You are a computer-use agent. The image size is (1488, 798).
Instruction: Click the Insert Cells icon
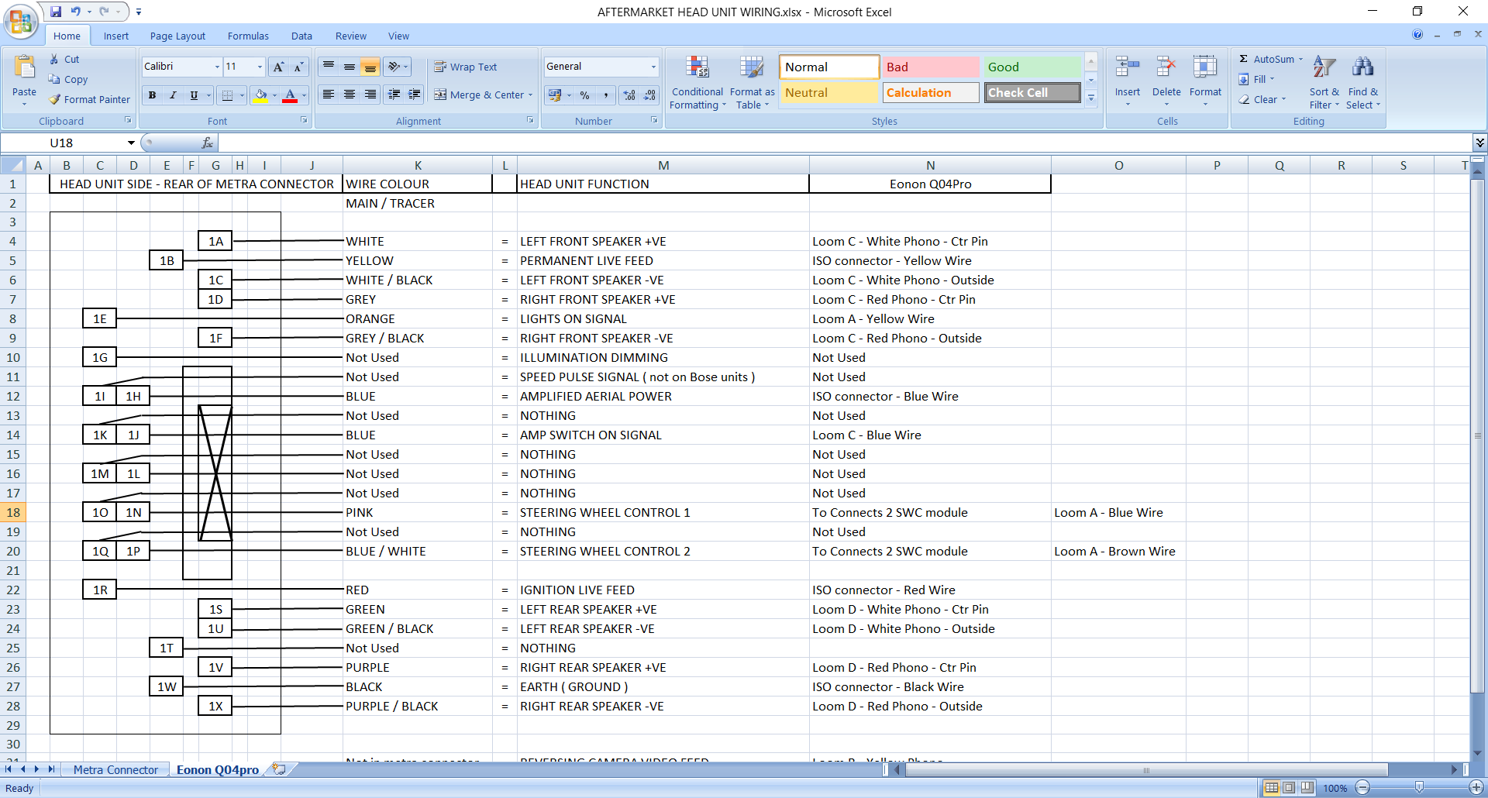click(x=1127, y=69)
